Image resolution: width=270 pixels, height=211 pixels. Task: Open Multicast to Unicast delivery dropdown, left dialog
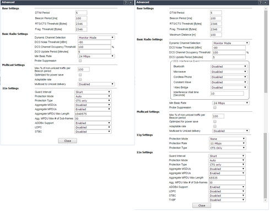coord(96,84)
